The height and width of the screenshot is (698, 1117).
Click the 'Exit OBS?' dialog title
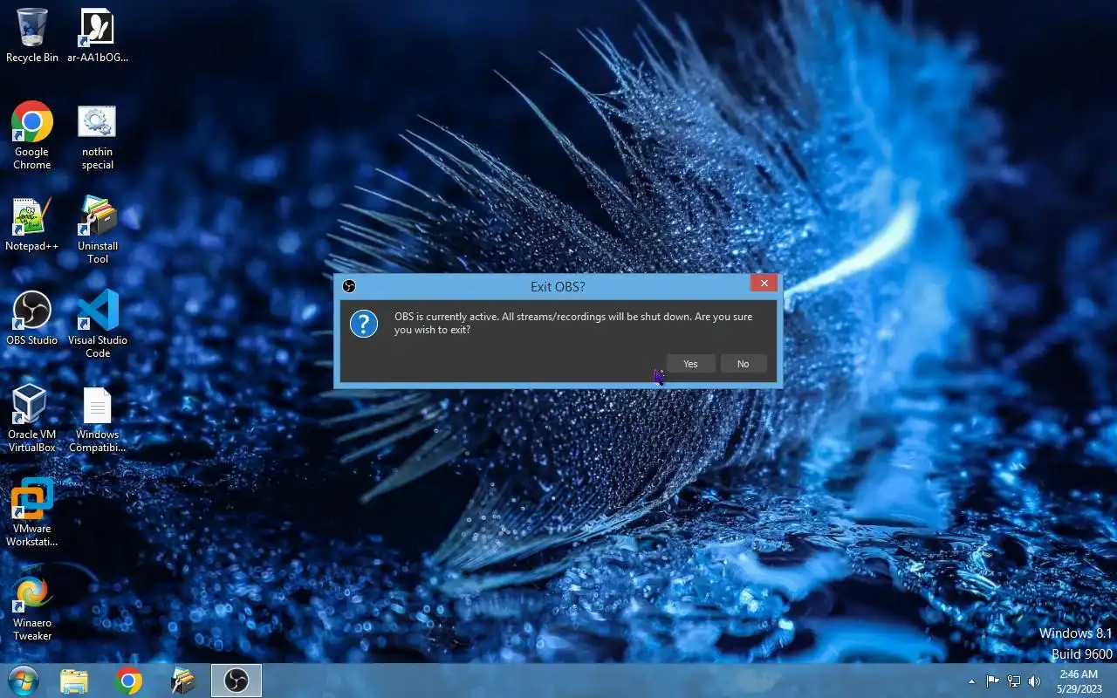click(558, 286)
